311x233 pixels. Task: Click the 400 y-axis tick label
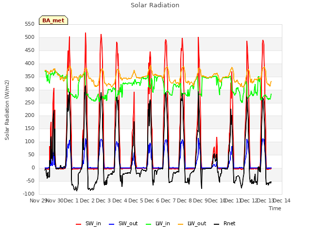coord(30,63)
